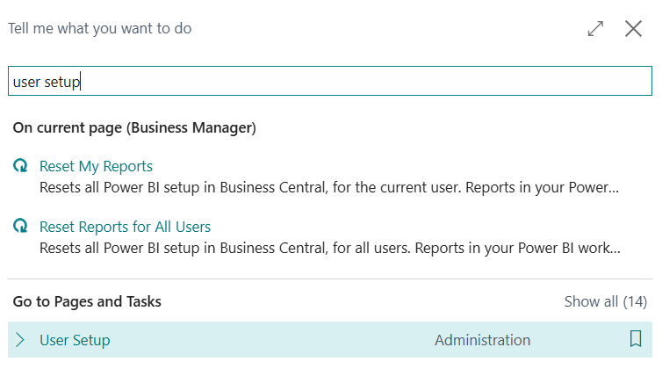Place cursor after 'setup' in search field

[x=82, y=82]
